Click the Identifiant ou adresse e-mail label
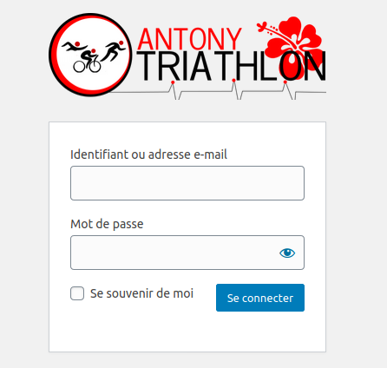Screen dimensions: 387x368 pos(148,154)
